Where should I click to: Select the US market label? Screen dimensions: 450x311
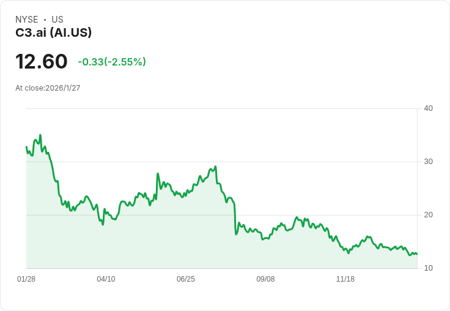pyautogui.click(x=57, y=20)
